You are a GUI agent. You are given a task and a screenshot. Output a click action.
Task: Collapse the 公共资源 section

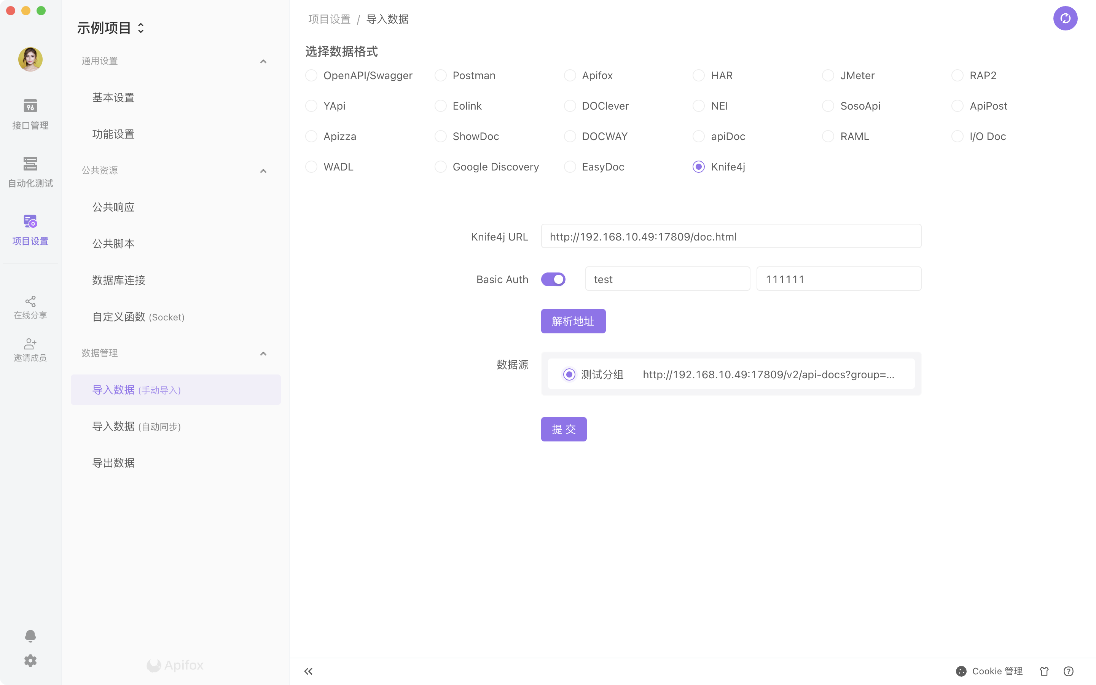coord(263,171)
